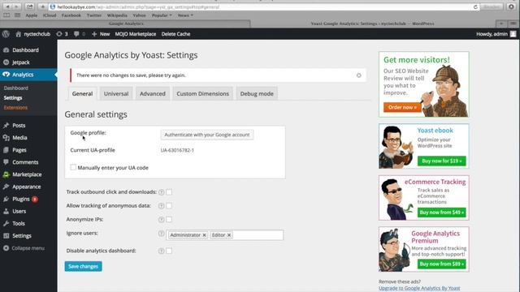Switch to the Debug mode tab

pos(257,94)
